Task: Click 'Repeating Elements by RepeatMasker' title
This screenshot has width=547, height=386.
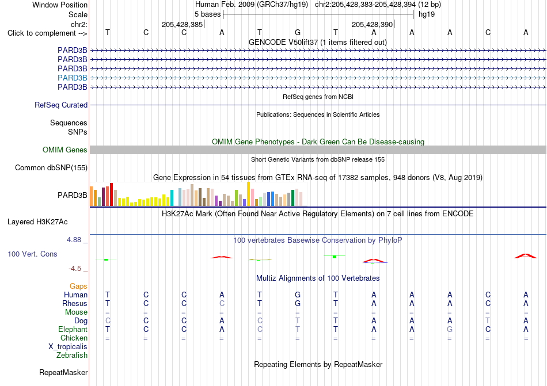Action: (x=318, y=364)
